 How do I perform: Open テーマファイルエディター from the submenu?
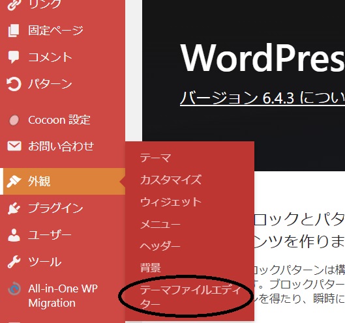point(190,297)
